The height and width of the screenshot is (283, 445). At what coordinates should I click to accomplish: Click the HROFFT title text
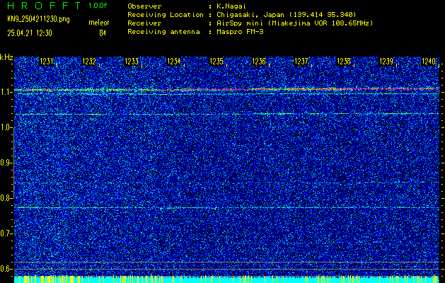coord(44,6)
